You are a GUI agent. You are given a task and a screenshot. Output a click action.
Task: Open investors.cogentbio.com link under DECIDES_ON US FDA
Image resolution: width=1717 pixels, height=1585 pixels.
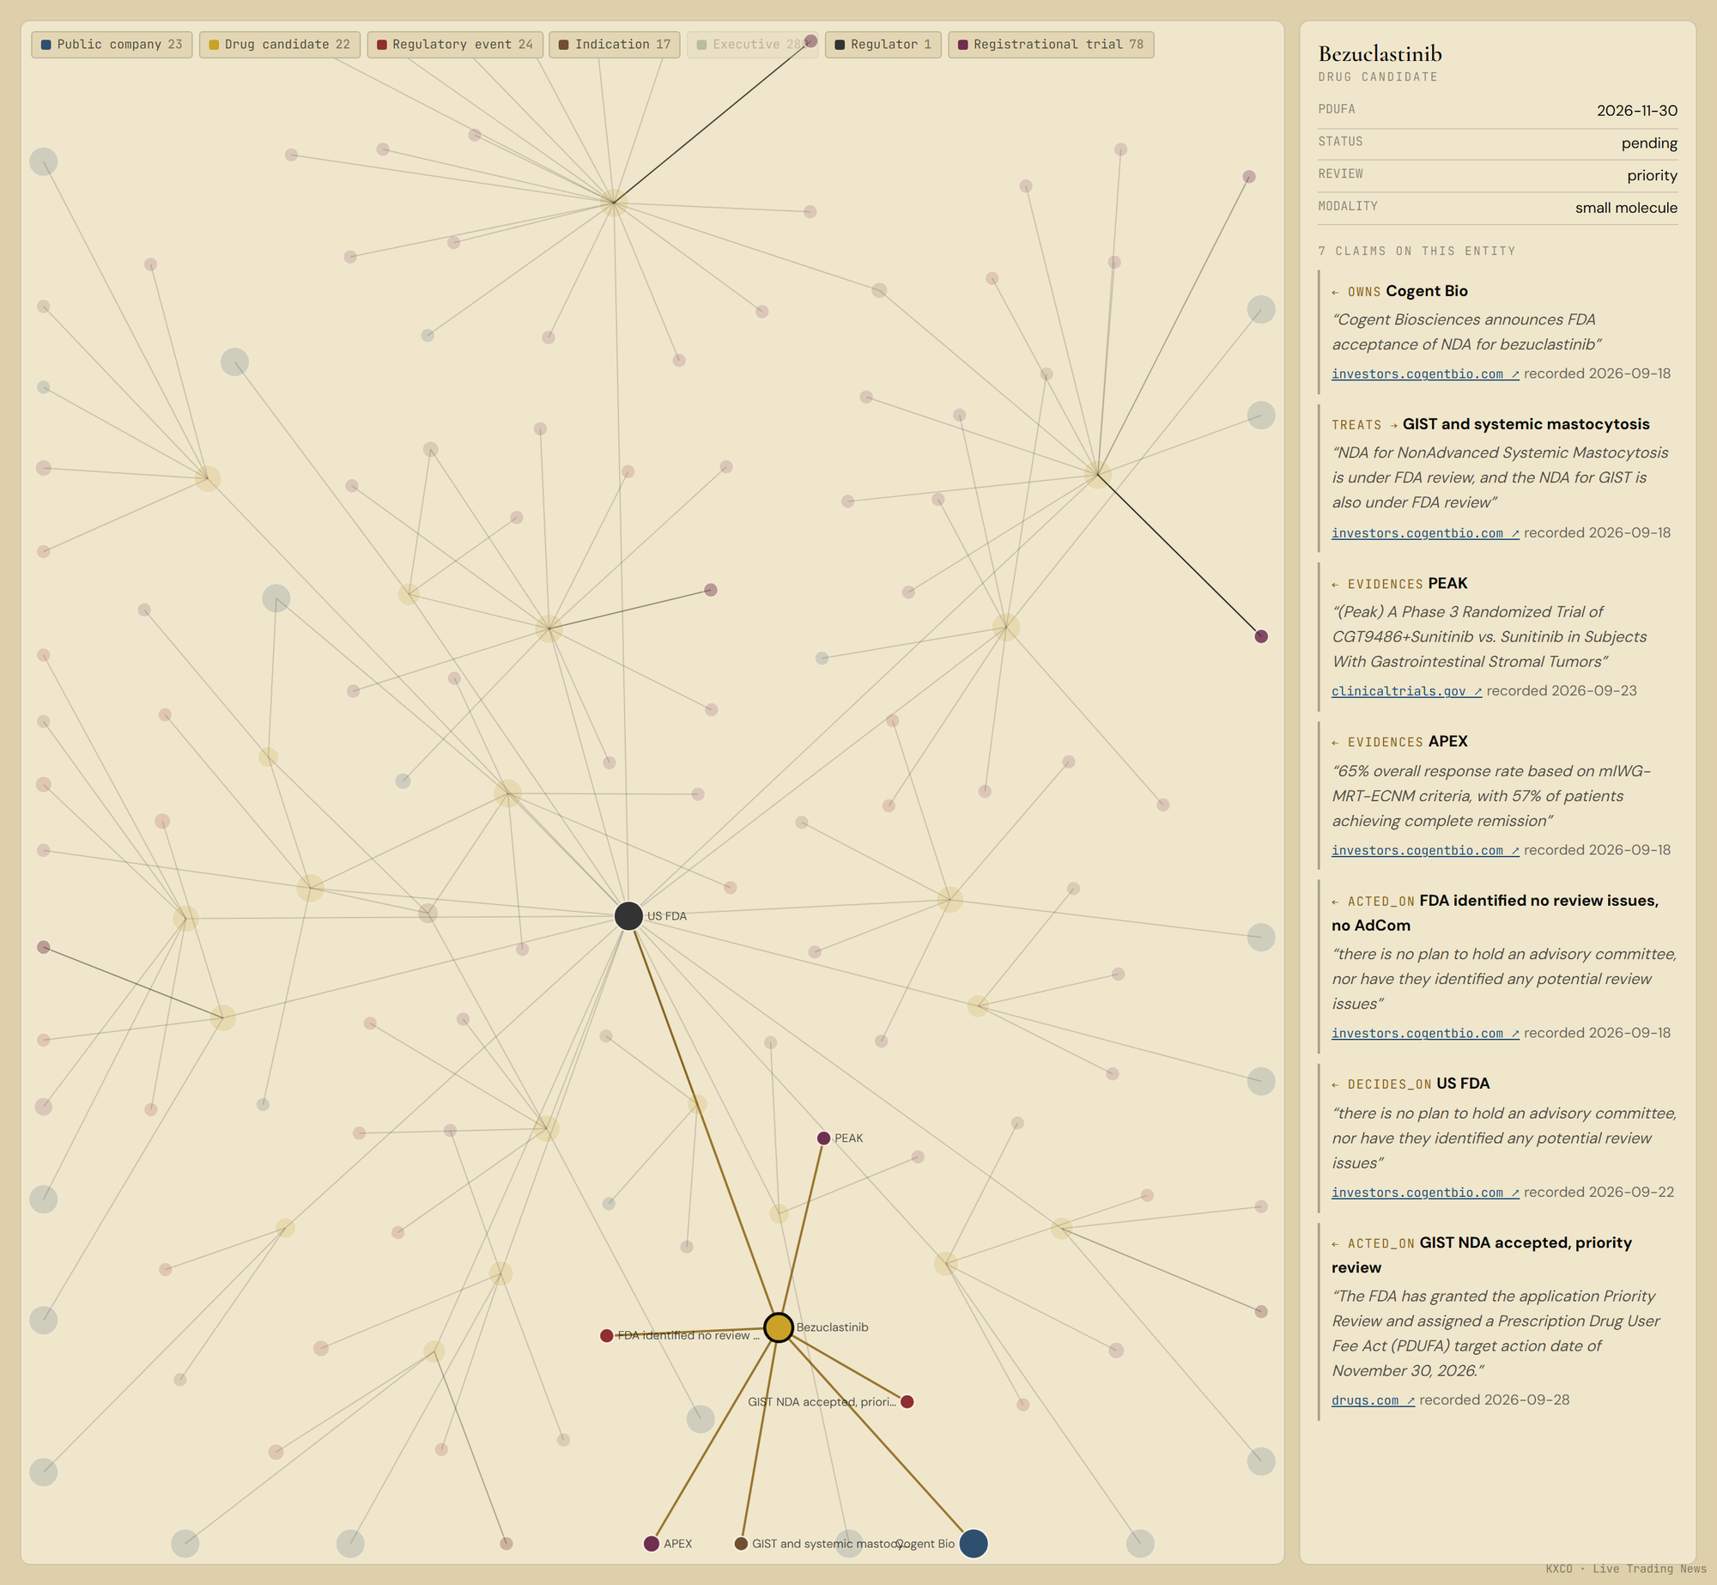pos(1425,1193)
